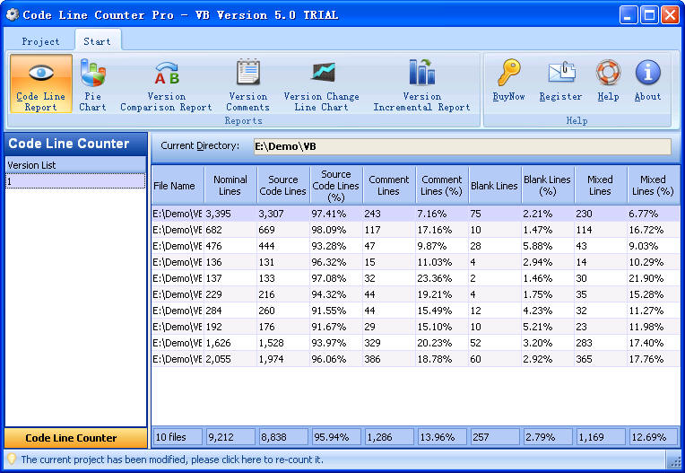Open the Version Comments report

(x=247, y=83)
